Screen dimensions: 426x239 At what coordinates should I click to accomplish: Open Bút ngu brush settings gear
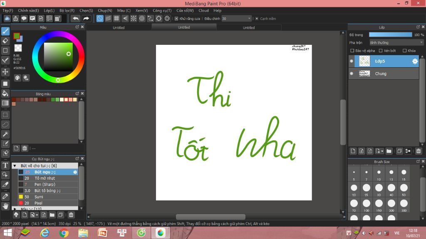coord(75,172)
